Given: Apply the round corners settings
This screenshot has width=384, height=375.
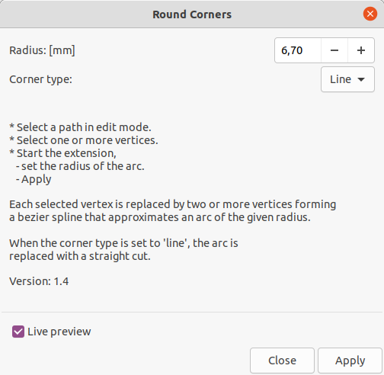Looking at the screenshot, I should 350,361.
